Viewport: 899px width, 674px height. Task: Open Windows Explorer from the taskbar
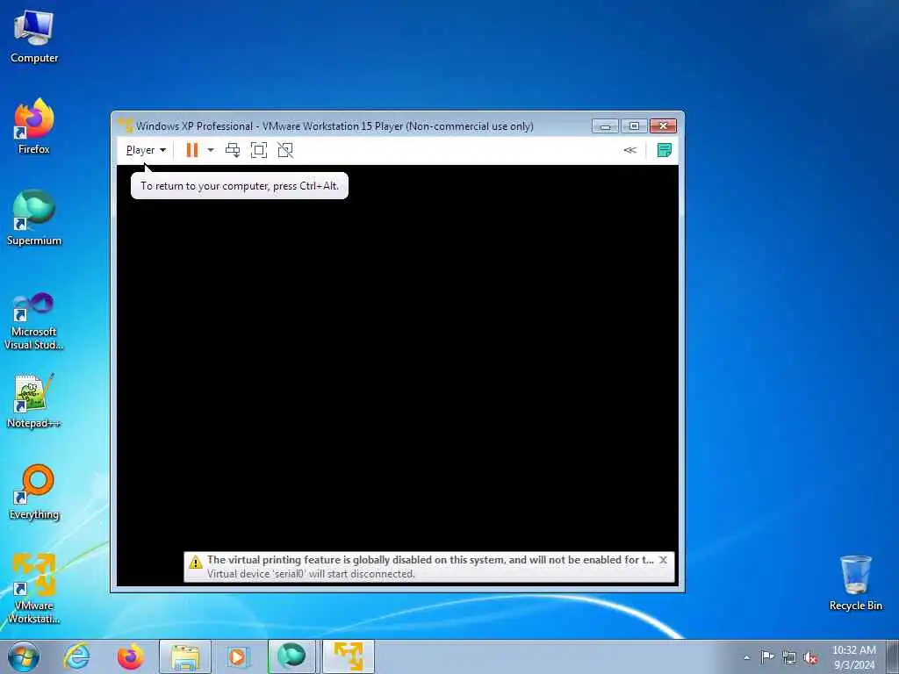click(185, 656)
